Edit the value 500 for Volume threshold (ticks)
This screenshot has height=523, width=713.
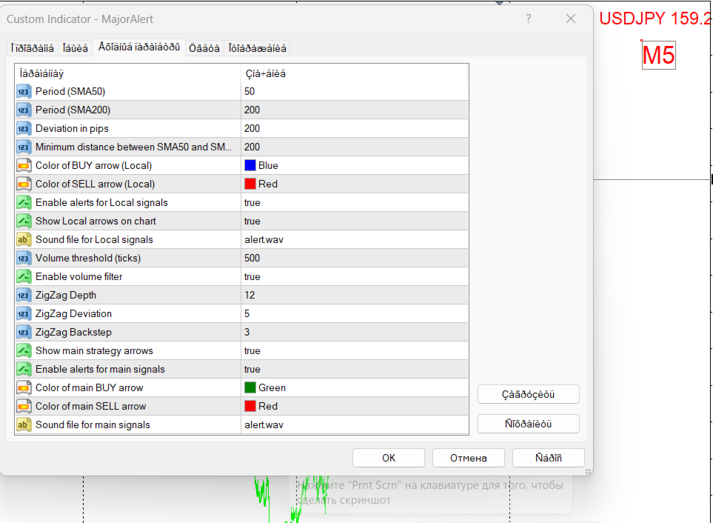point(354,259)
